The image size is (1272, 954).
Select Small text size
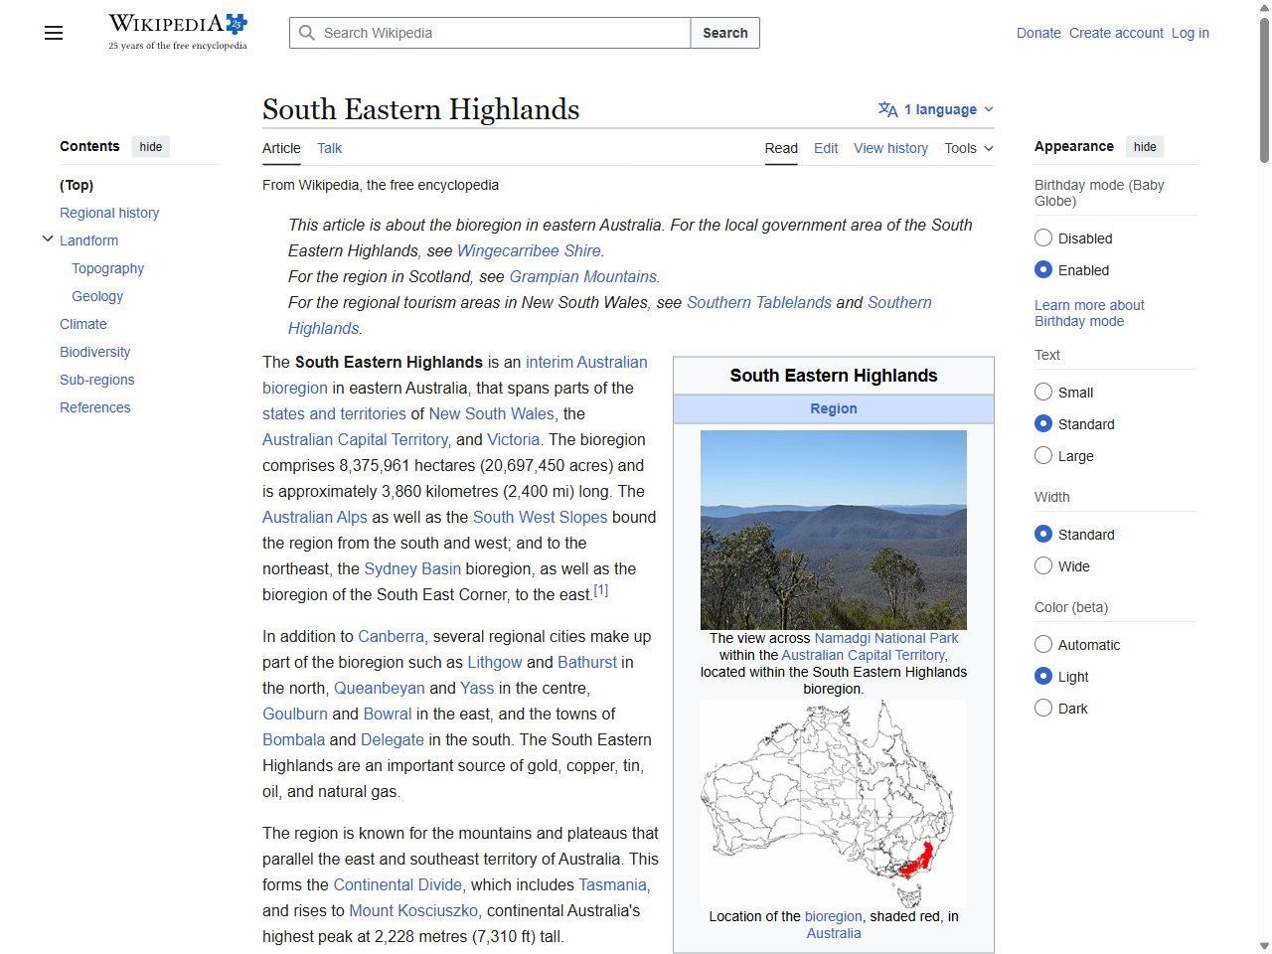pos(1043,392)
